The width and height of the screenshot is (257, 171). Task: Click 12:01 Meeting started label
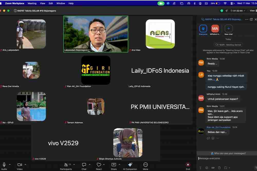[x=228, y=45]
